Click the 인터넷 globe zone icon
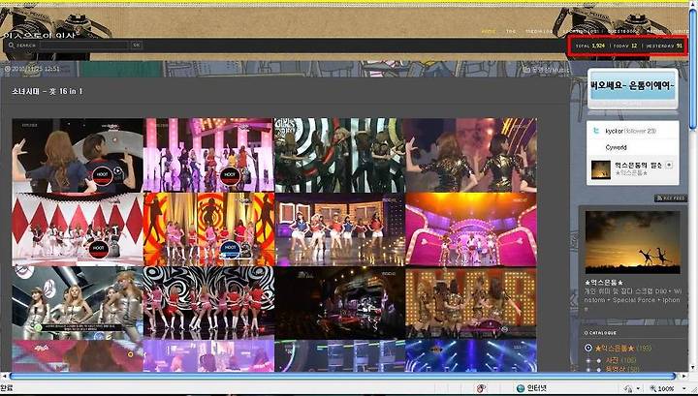This screenshot has width=698, height=396. [521, 389]
